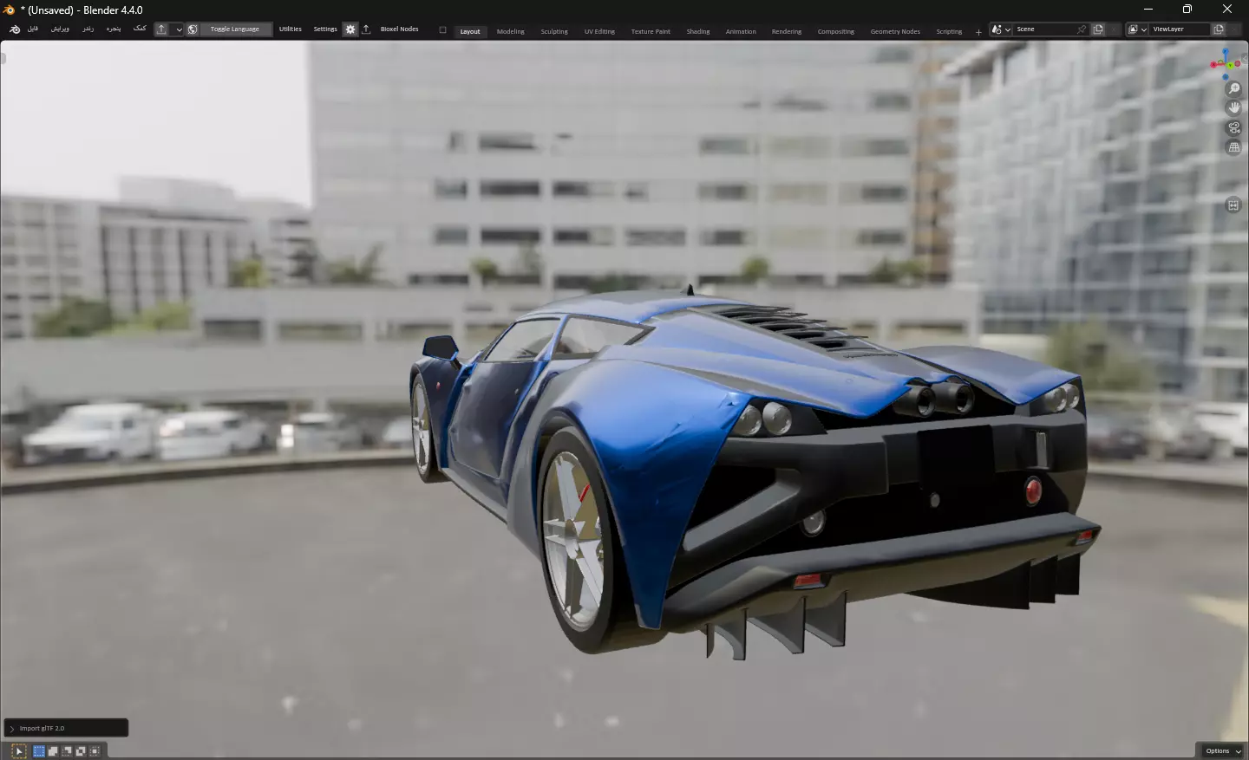Switch to the Geometry Nodes workspace tab
Viewport: 1249px width, 760px height.
(x=895, y=31)
